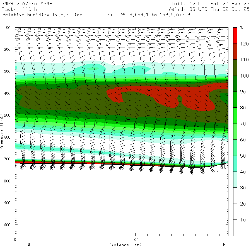Click the olive swatch between 100 and 110
251x251 pixels.
(235, 67)
